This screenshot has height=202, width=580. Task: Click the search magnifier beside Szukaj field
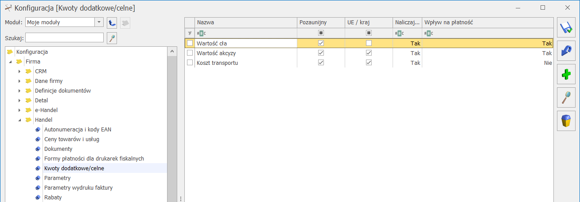point(112,38)
